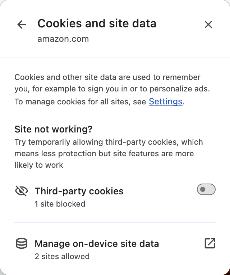Click the '1 site blocked' status text
The height and width of the screenshot is (275, 230).
(60, 204)
